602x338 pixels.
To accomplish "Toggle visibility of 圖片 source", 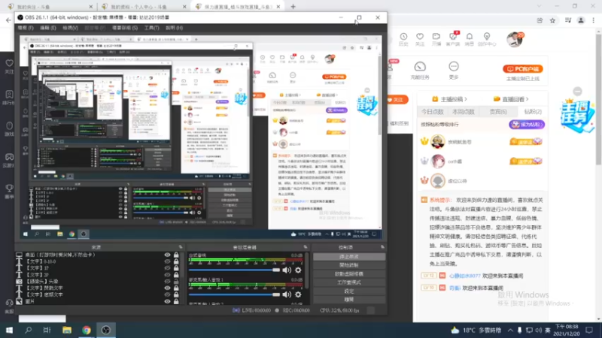I will [x=167, y=301].
